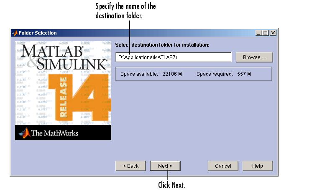
Task: Click the MATLAB icon in the title bar
Action: (15, 33)
